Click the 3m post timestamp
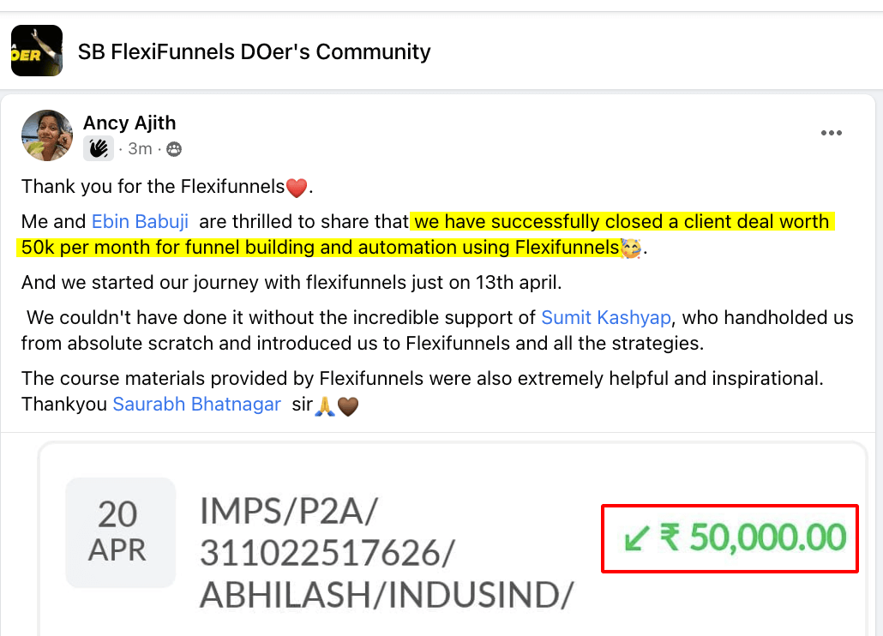Image resolution: width=883 pixels, height=636 pixels. click(x=140, y=149)
